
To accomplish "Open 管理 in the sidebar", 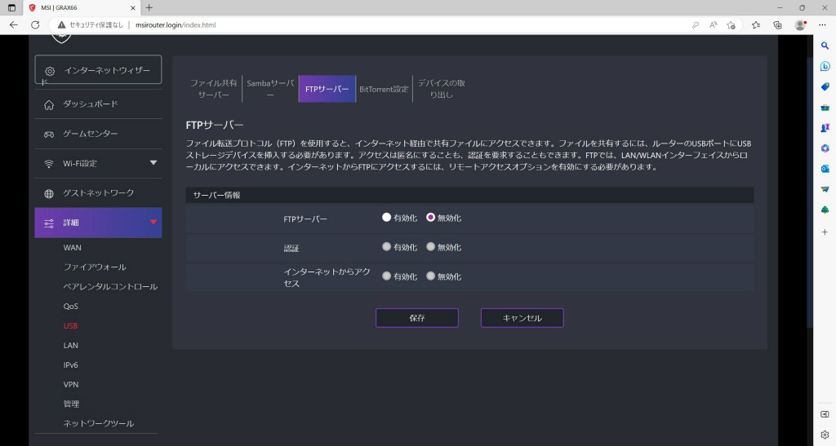I will tap(71, 404).
